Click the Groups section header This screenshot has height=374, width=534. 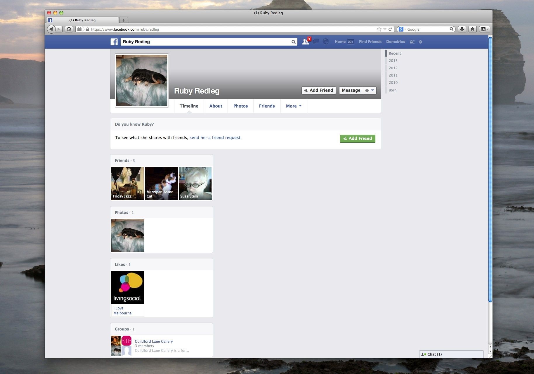[122, 329]
